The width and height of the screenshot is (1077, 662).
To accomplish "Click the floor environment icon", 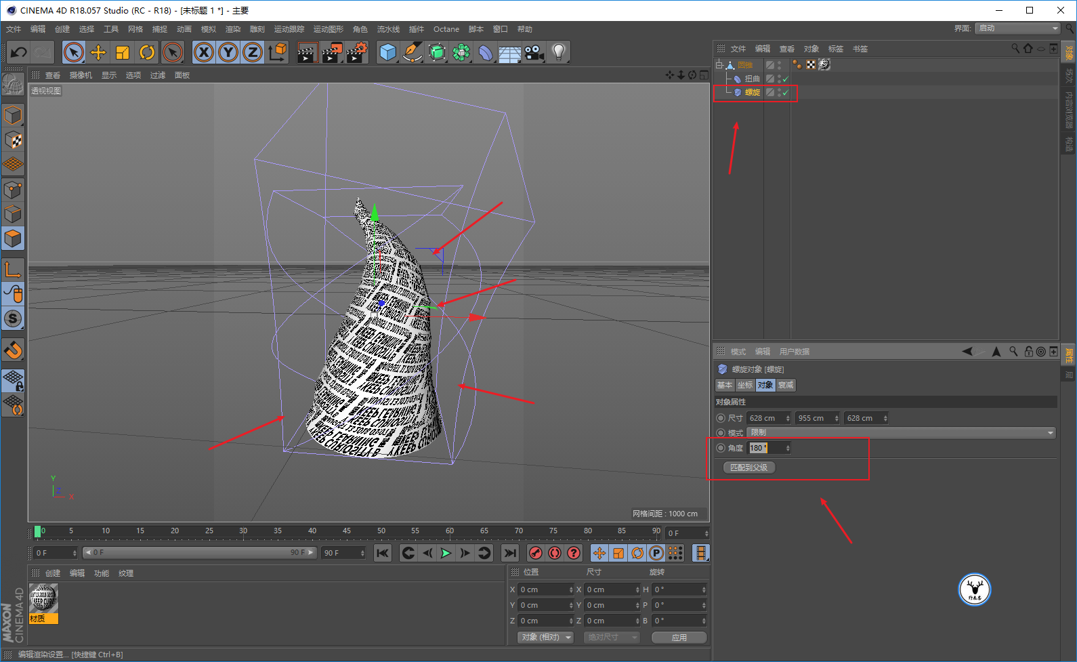I will [509, 52].
